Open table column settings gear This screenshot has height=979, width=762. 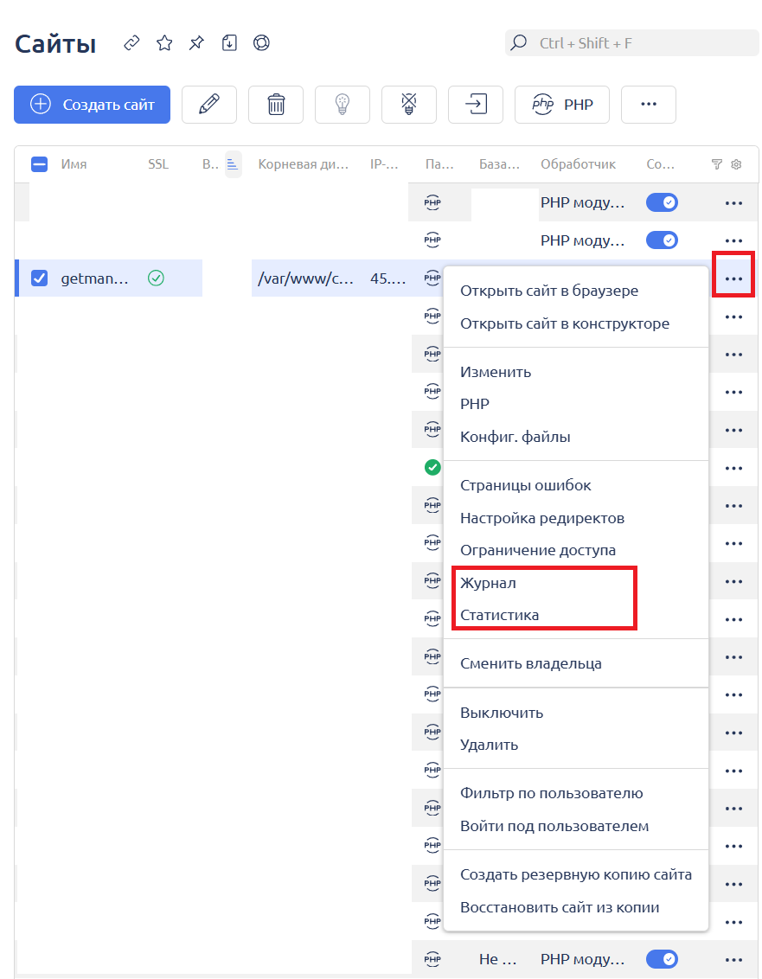pos(736,164)
